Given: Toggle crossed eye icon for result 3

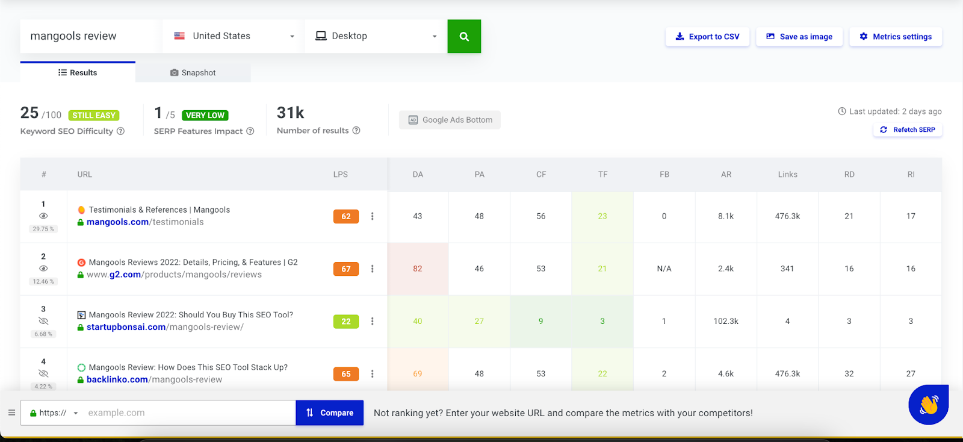Looking at the screenshot, I should (43, 321).
